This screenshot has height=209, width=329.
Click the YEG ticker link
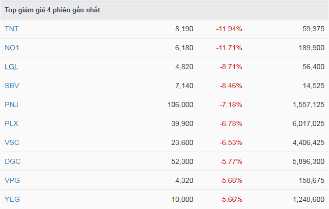click(12, 199)
